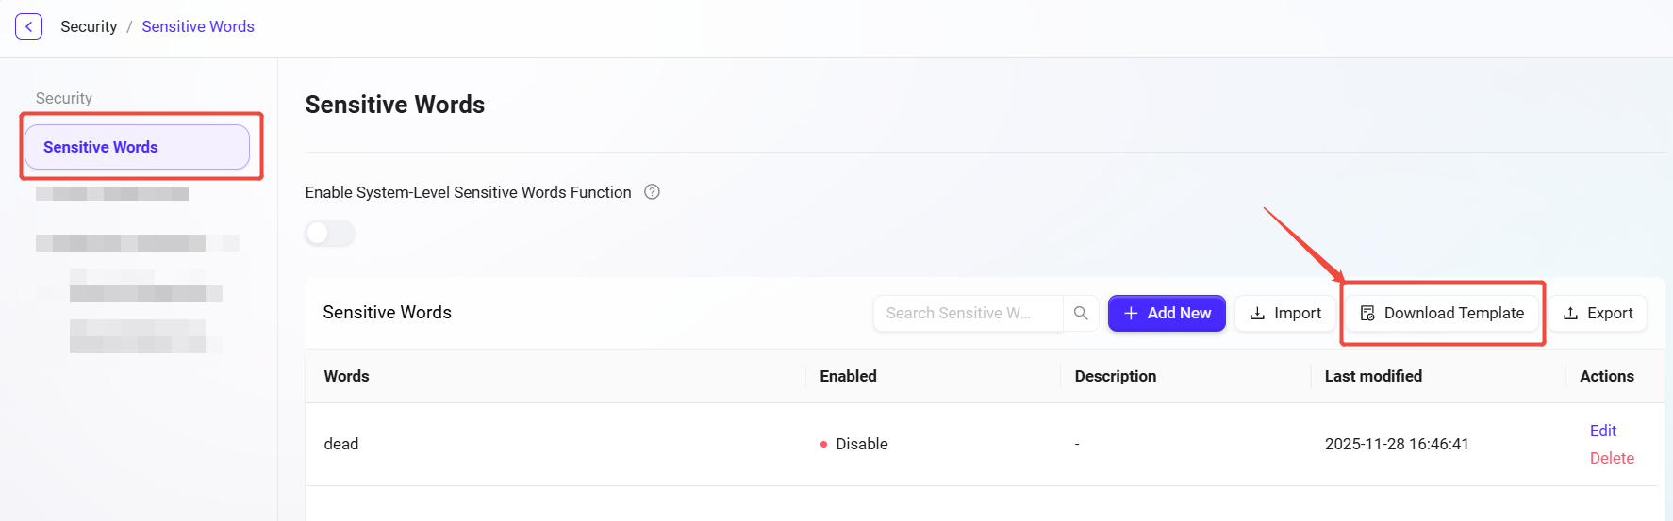Focus the Search Sensitive Words field
The image size is (1673, 521).
point(967,313)
